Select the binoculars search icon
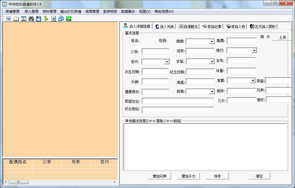 click(31, 19)
